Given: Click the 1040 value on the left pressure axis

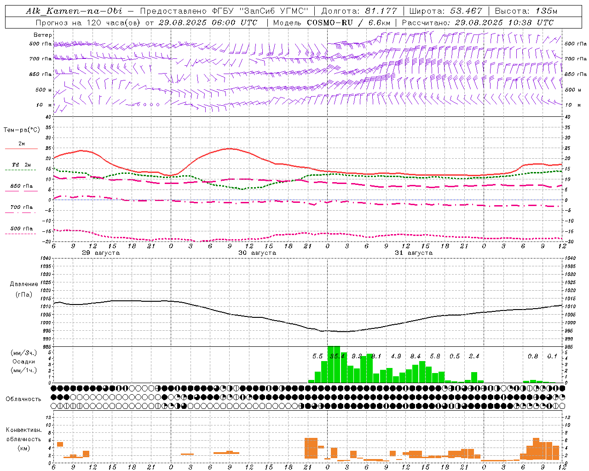Looking at the screenshot, I should 45,258.
